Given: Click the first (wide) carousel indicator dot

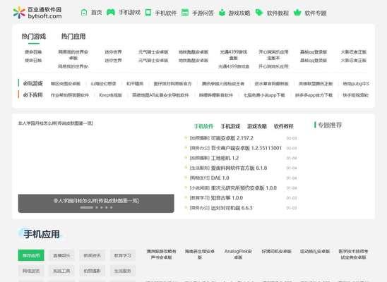Looking at the screenshot, I should tap(87, 207).
